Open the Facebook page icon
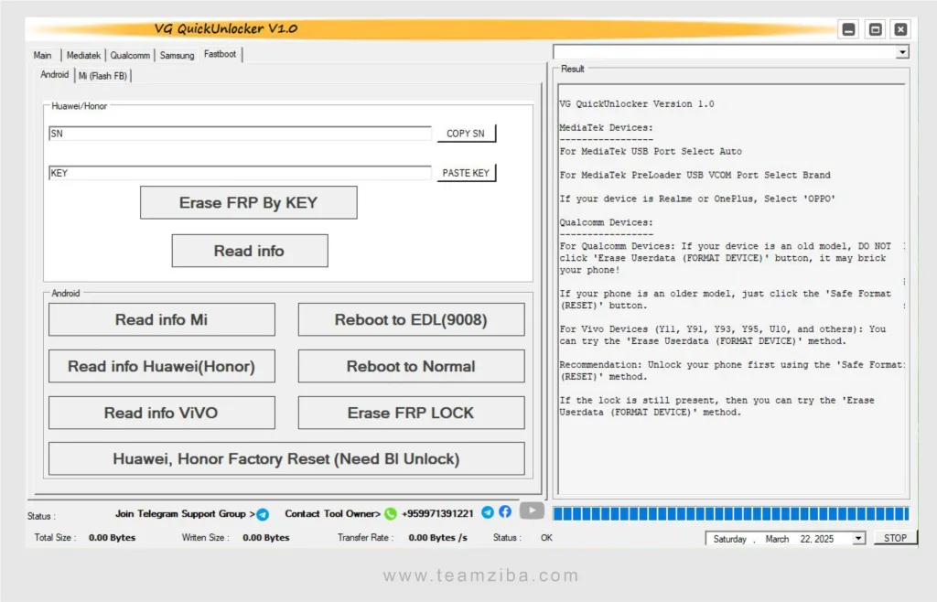 click(x=505, y=511)
